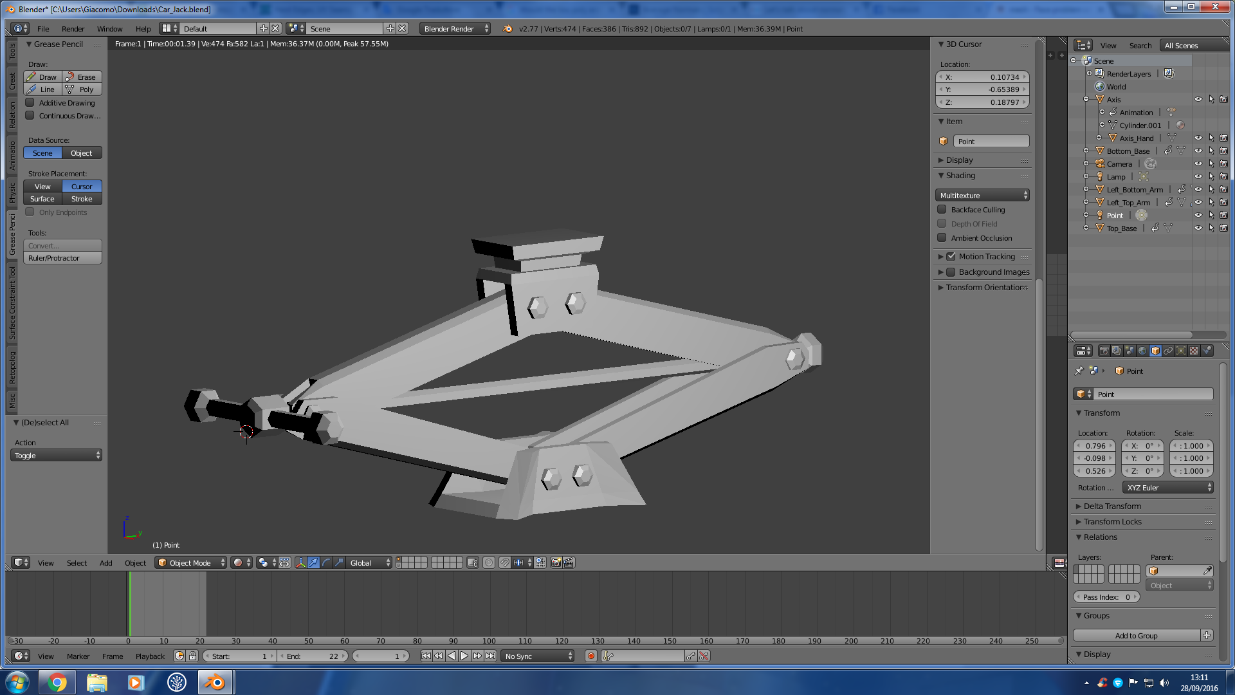Screen dimensions: 1235x695
Task: Select the Draw tool in Grease Pencil
Action: (x=43, y=77)
